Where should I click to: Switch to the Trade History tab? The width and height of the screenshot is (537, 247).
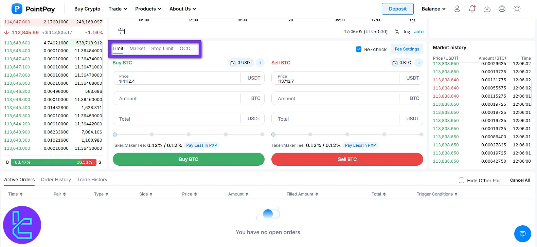click(x=92, y=180)
